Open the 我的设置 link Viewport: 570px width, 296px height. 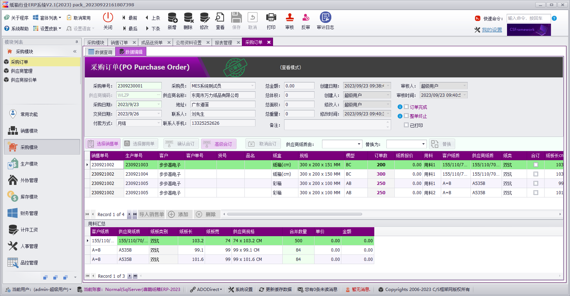click(492, 30)
